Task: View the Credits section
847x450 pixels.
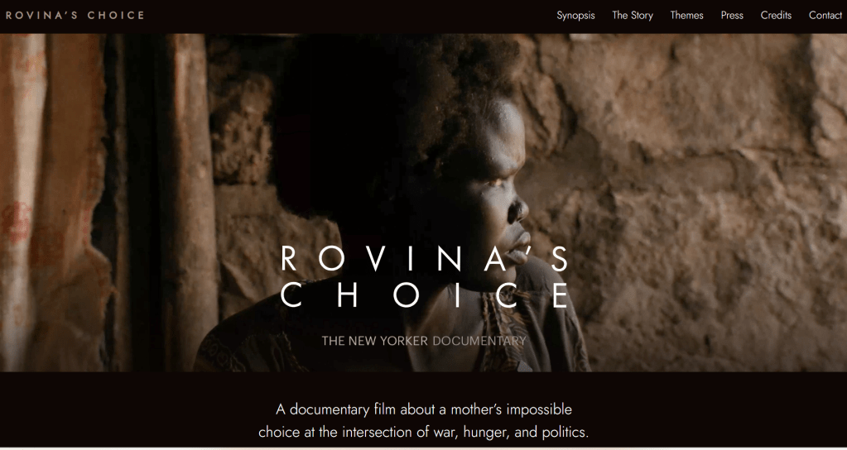Action: click(x=776, y=16)
